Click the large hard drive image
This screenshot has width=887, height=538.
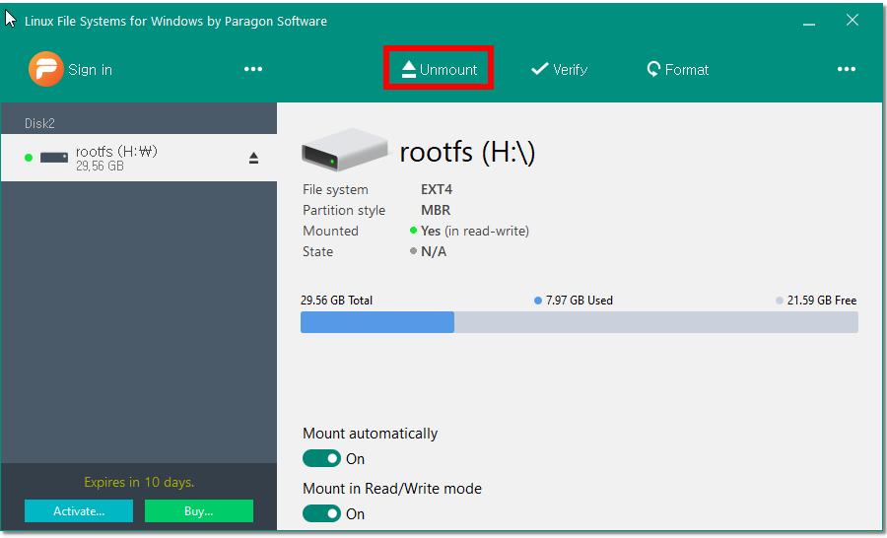coord(345,151)
